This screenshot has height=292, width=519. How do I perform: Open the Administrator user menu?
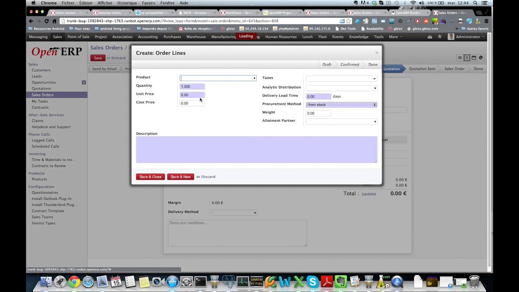pos(466,37)
